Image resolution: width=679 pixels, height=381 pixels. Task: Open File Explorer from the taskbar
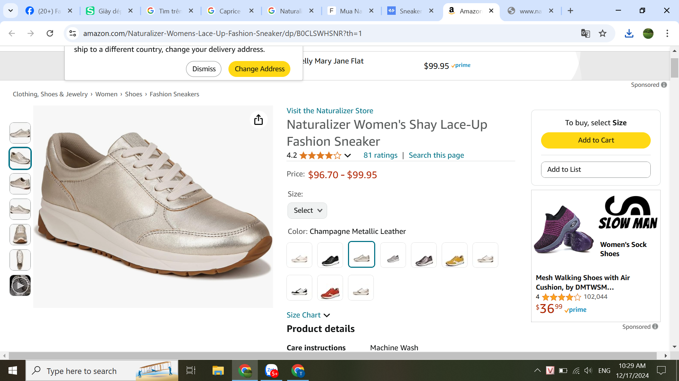(x=218, y=370)
